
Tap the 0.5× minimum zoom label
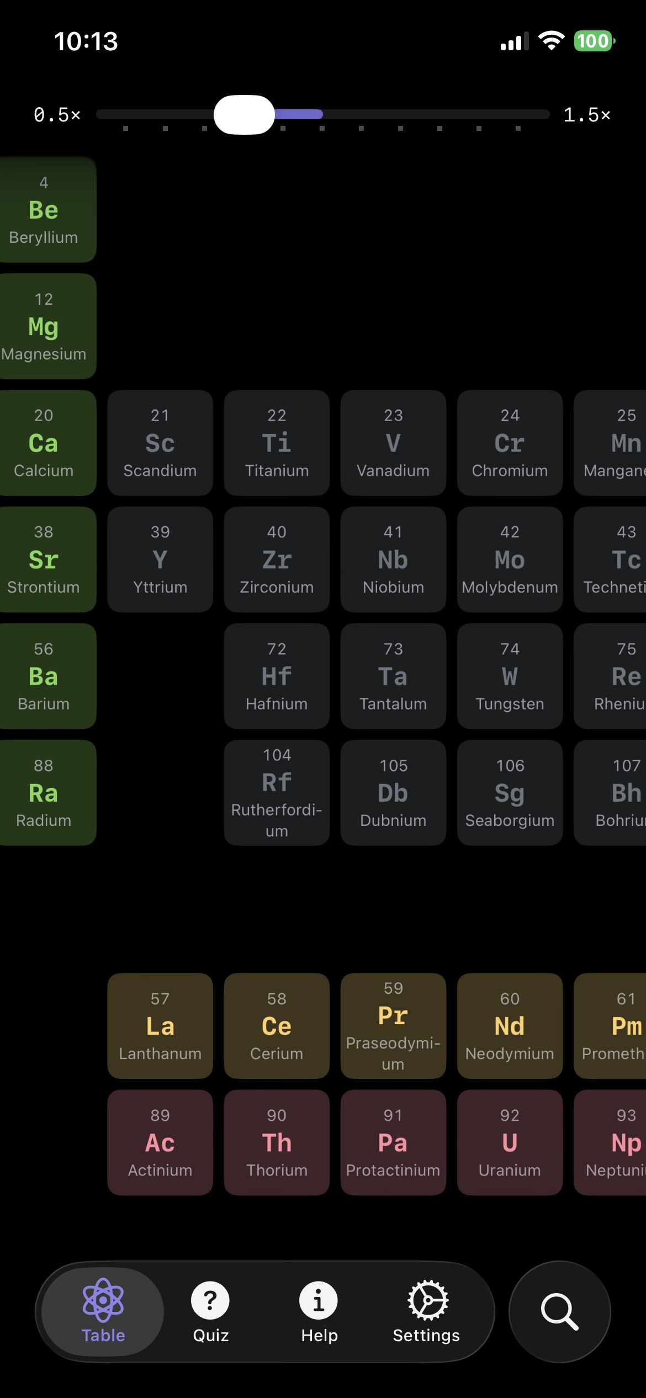tap(57, 115)
